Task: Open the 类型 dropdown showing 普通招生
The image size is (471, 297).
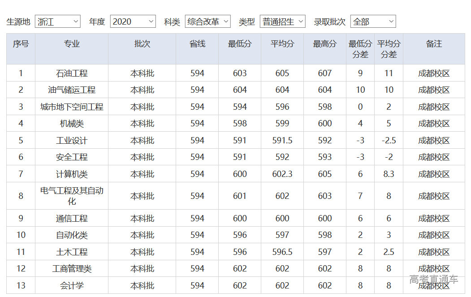Action: [282, 21]
